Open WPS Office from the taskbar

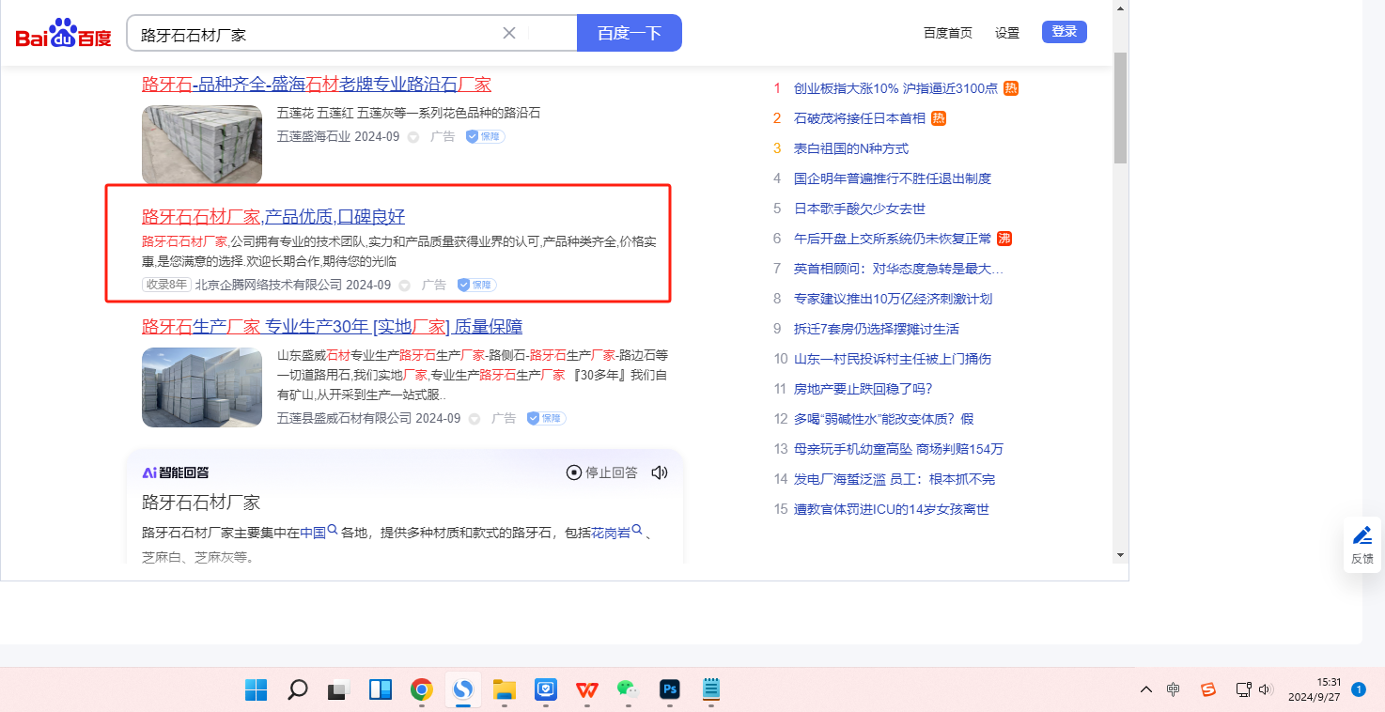click(x=587, y=690)
